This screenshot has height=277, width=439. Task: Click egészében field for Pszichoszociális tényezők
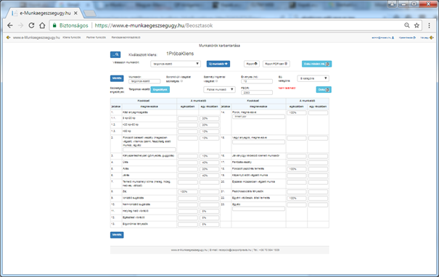click(297, 191)
